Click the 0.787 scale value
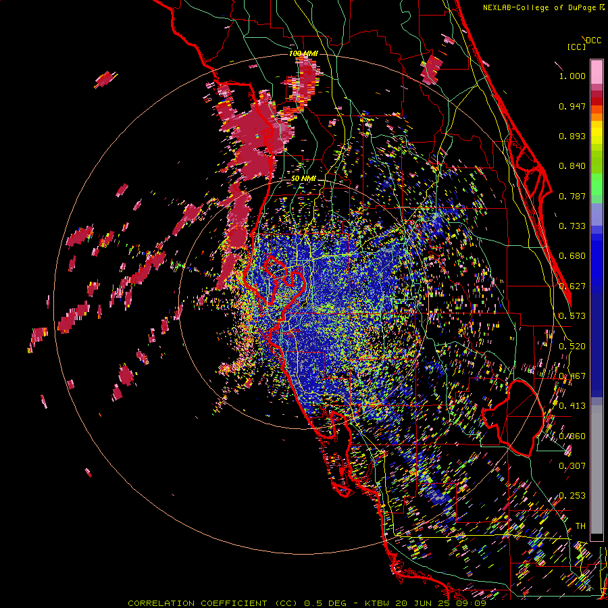Image resolution: width=608 pixels, height=608 pixels. click(x=572, y=196)
